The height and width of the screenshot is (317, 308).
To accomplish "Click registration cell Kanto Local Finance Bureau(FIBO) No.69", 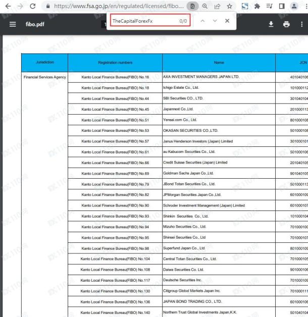I will coord(115,173).
